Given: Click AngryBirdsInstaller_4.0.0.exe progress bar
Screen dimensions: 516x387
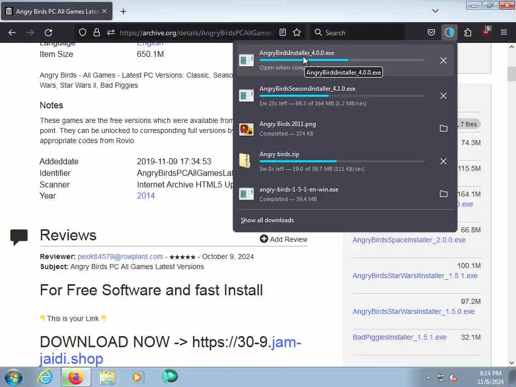Looking at the screenshot, I should point(342,60).
